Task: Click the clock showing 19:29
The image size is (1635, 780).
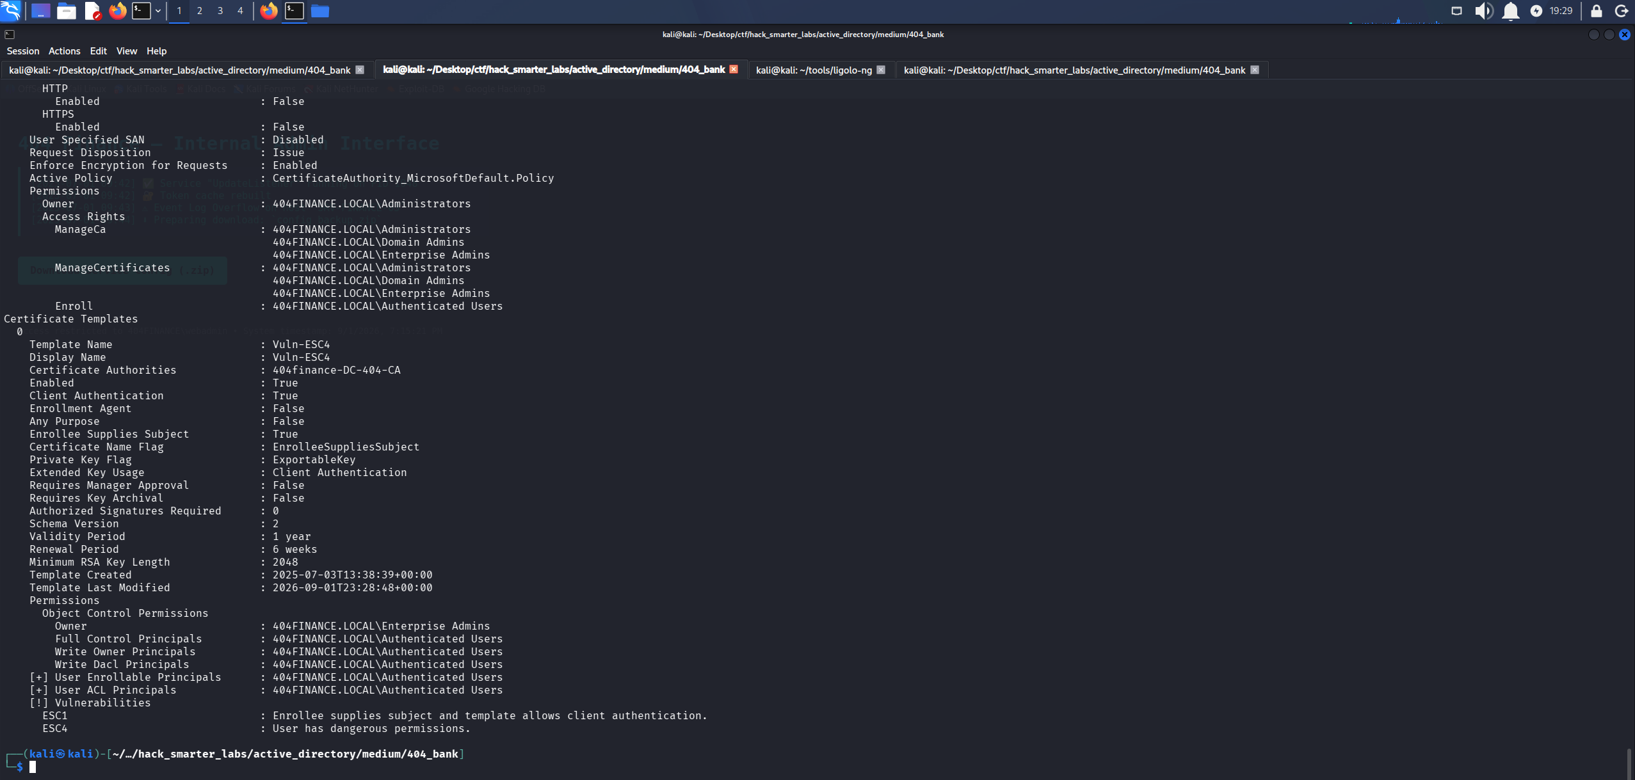Action: point(1561,11)
